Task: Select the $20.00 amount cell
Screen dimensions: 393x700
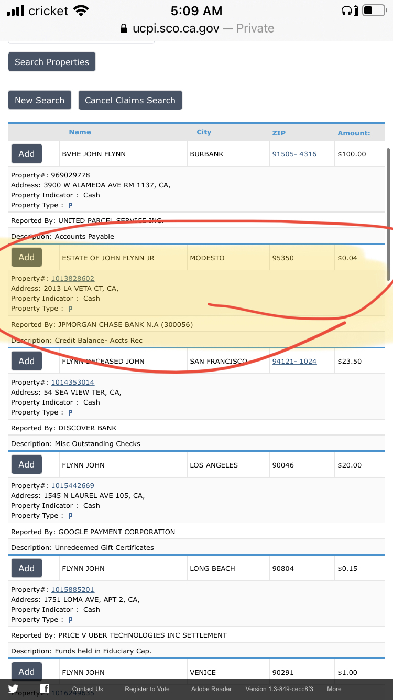Action: pos(360,465)
